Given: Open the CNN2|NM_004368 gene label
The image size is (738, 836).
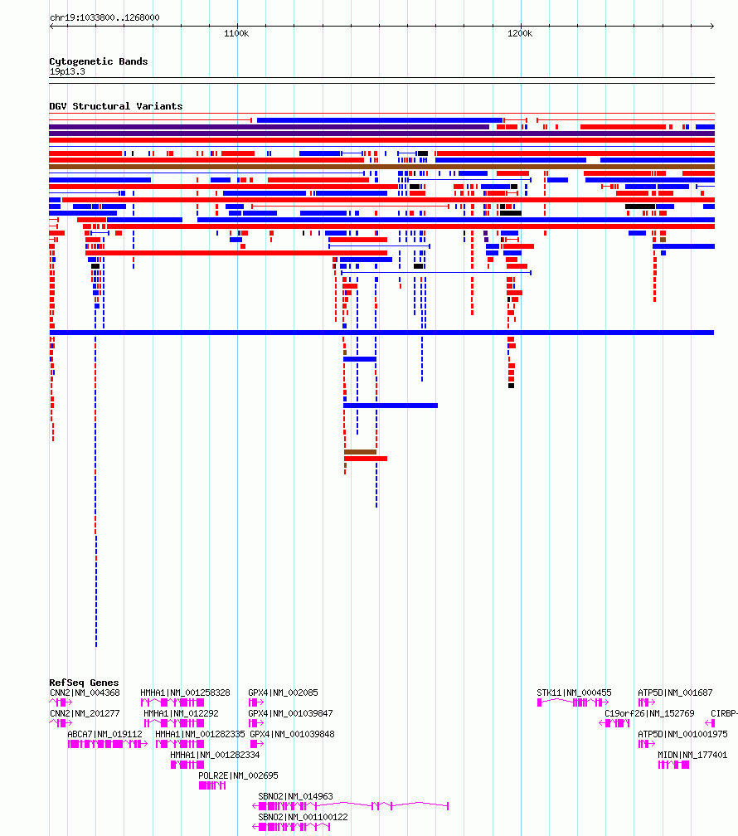Looking at the screenshot, I should click(x=85, y=693).
